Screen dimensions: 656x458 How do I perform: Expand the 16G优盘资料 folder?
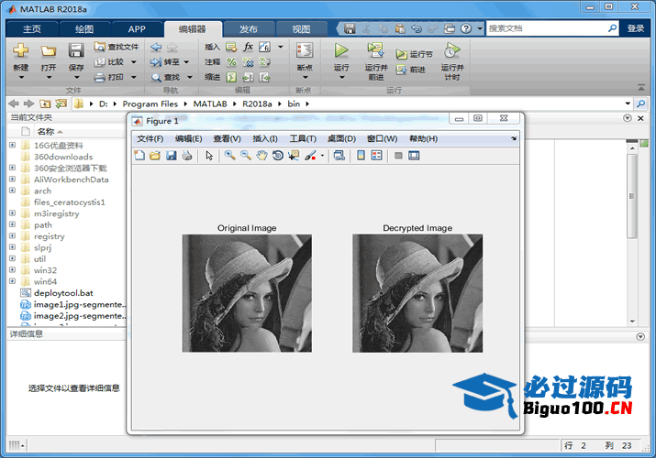(x=12, y=145)
